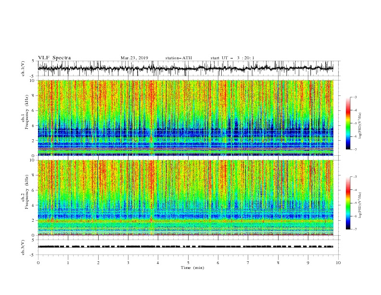The image size is (381, 295).
Task: Click the "5" tick on the time axis
Action: (188, 263)
